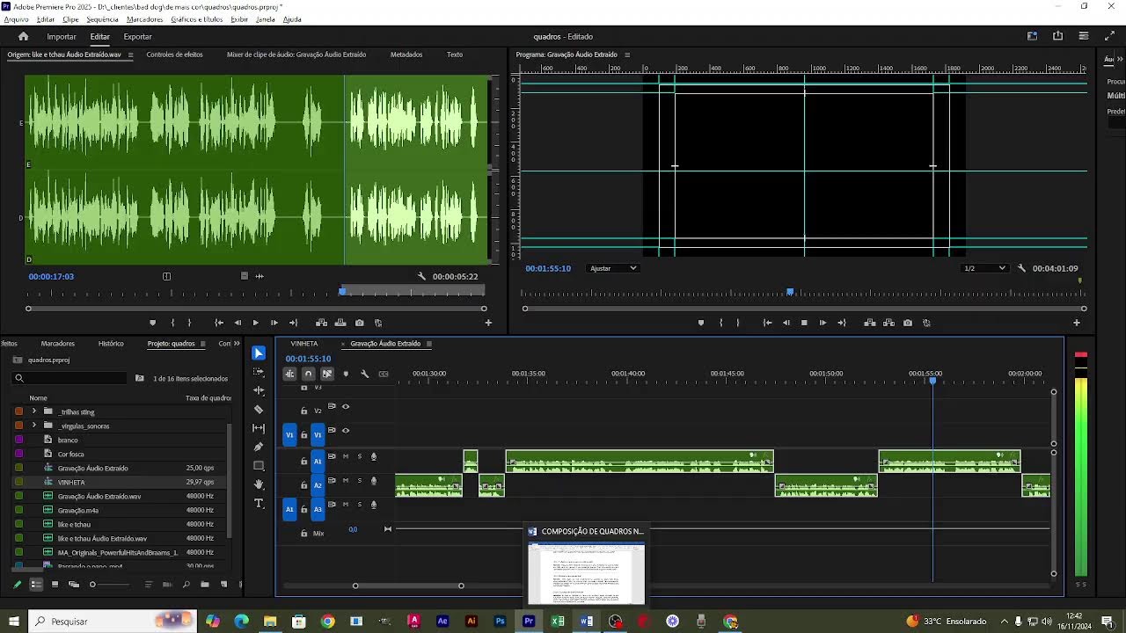This screenshot has width=1126, height=633.
Task: Open the Gráficos e títulos menu
Action: (x=197, y=19)
